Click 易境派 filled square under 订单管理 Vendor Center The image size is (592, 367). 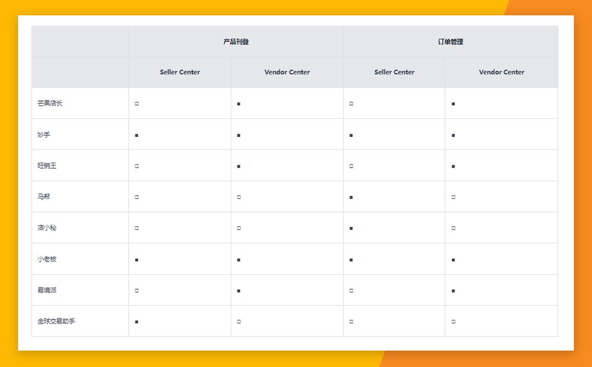pos(453,291)
